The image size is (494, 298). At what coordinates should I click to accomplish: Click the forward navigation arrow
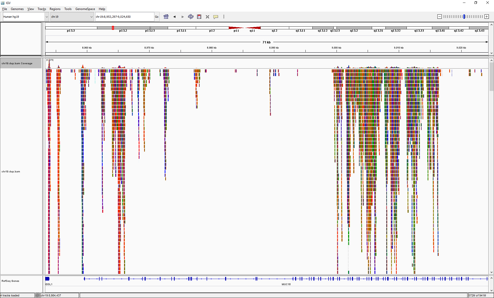(183, 16)
